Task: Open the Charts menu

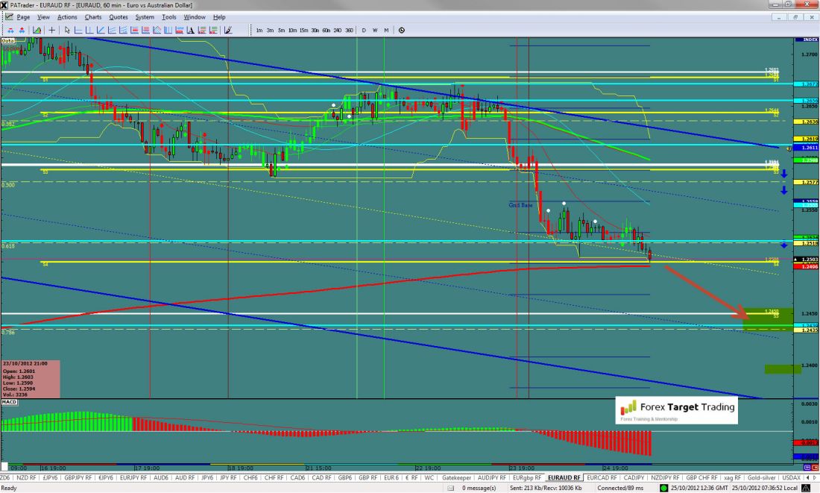Action: point(93,16)
